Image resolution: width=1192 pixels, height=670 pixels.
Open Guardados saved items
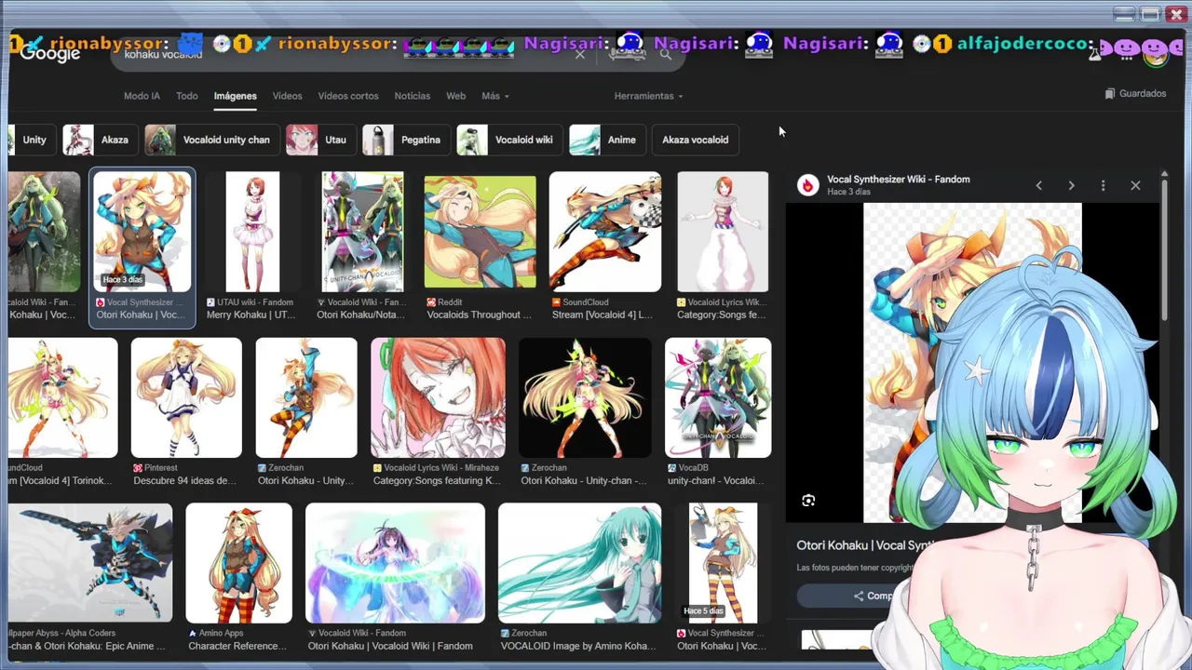1135,93
